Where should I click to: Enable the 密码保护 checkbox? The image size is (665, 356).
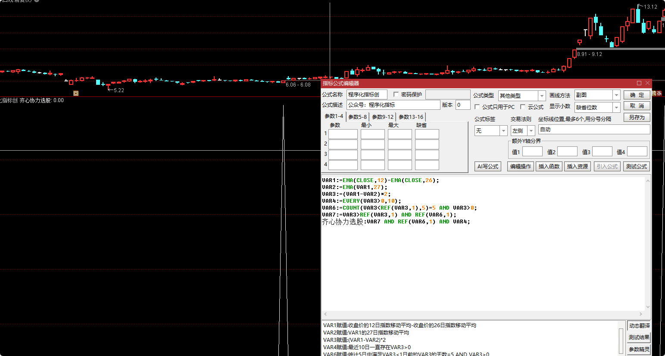pos(396,94)
